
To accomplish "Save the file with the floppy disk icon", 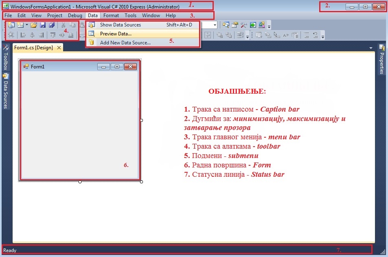I will pyautogui.click(x=43, y=25).
